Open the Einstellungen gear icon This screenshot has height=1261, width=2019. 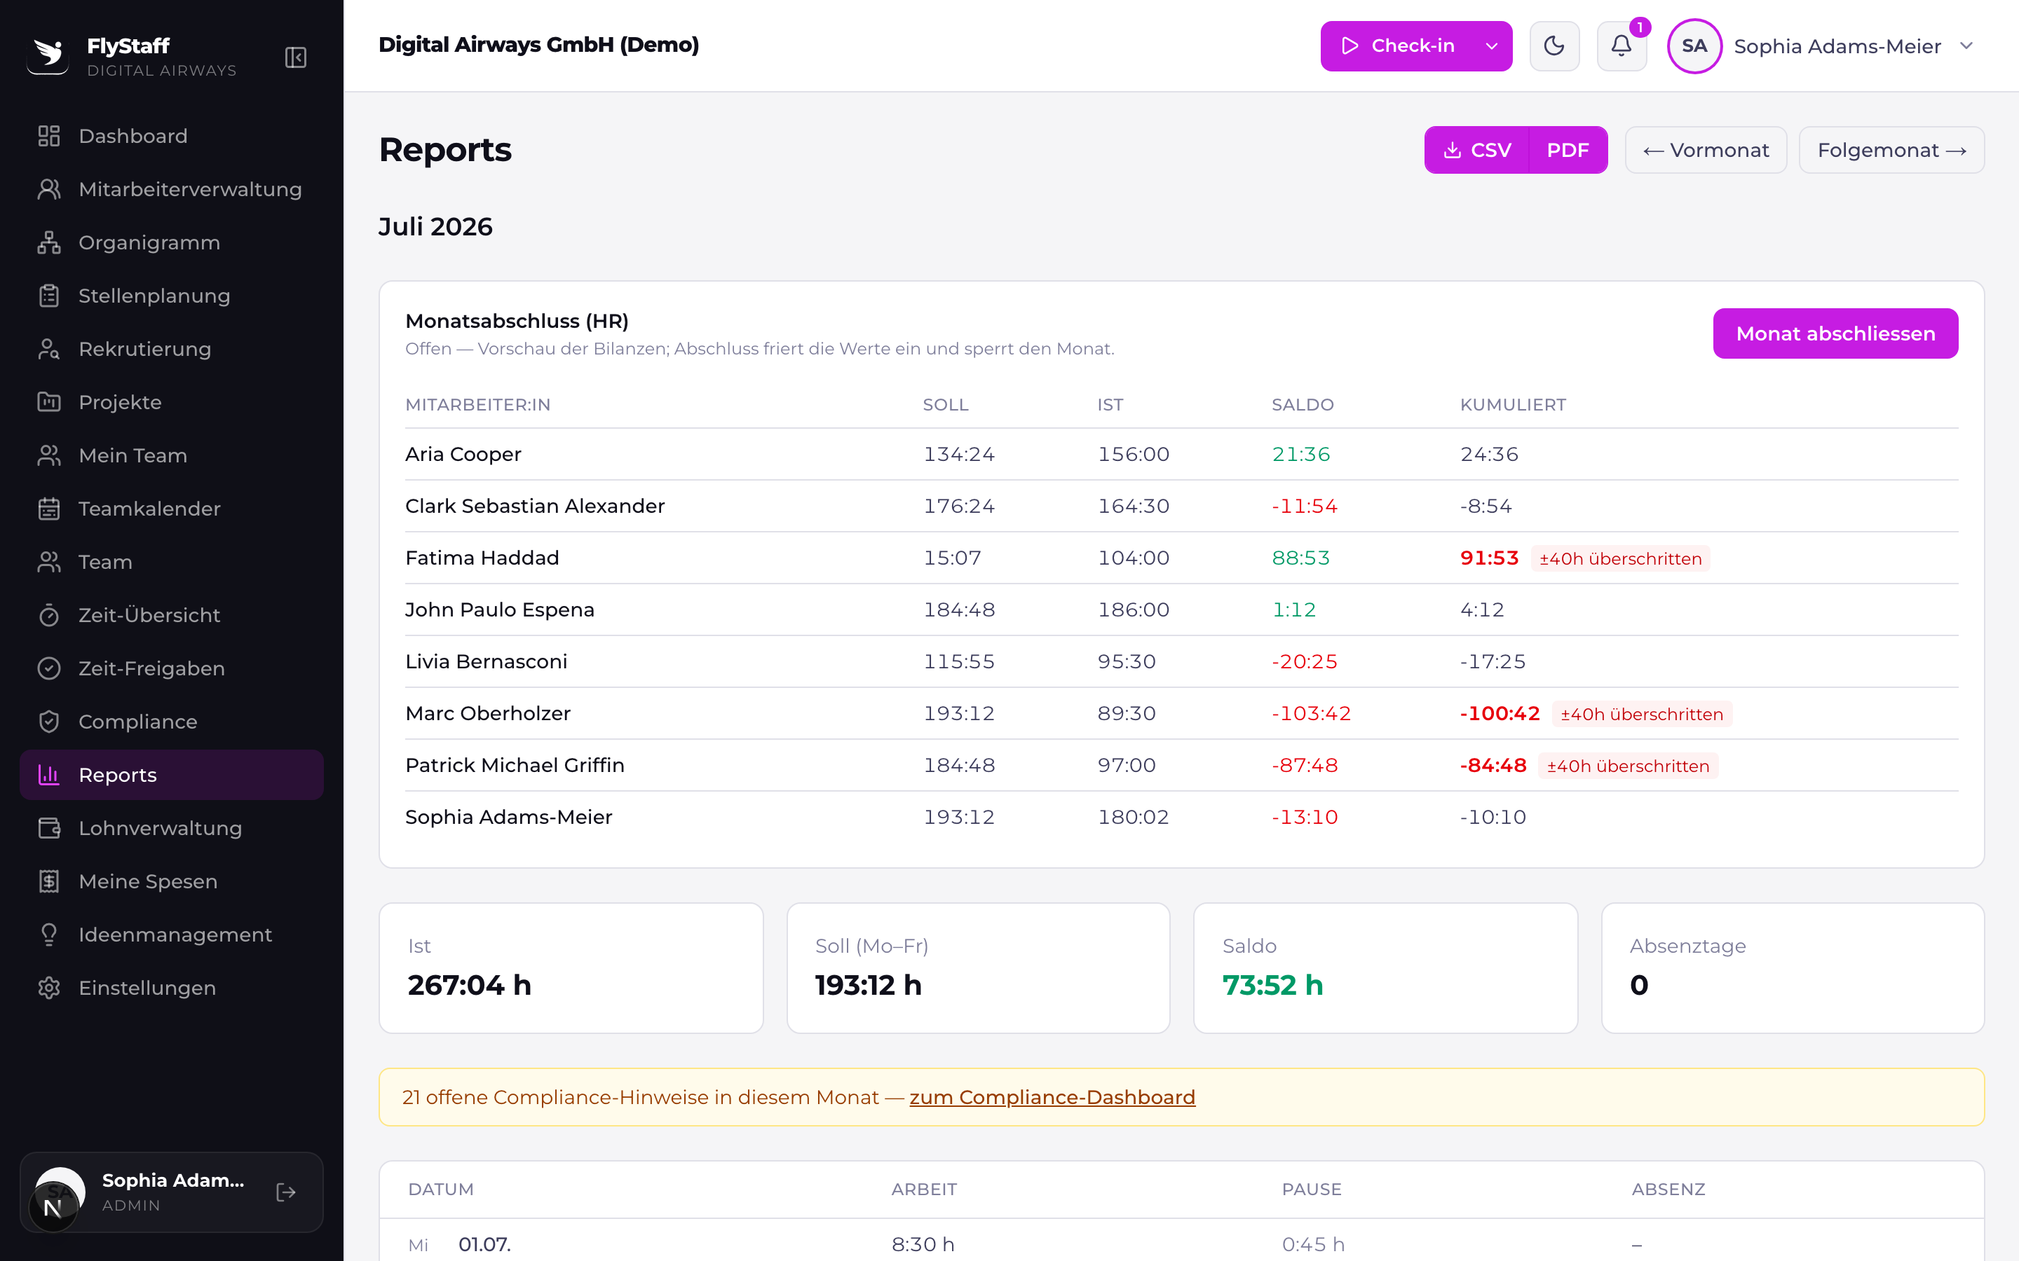click(x=49, y=988)
